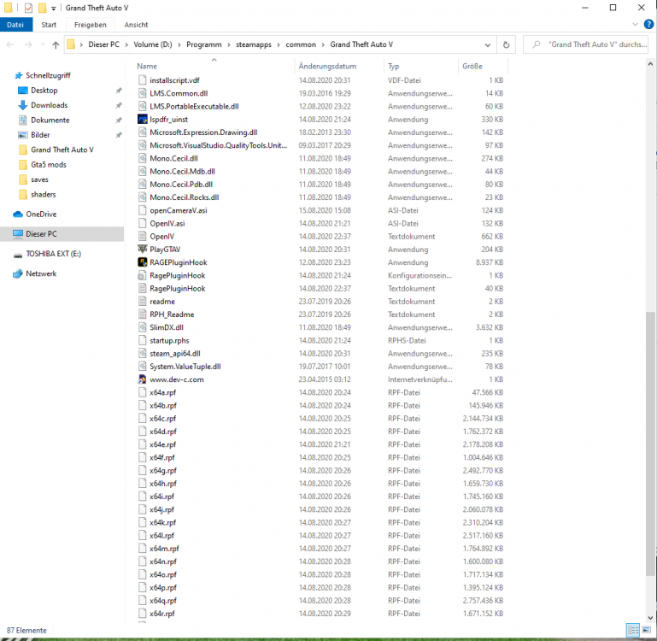
Task: Open the Downloads quick access folder
Action: point(49,105)
